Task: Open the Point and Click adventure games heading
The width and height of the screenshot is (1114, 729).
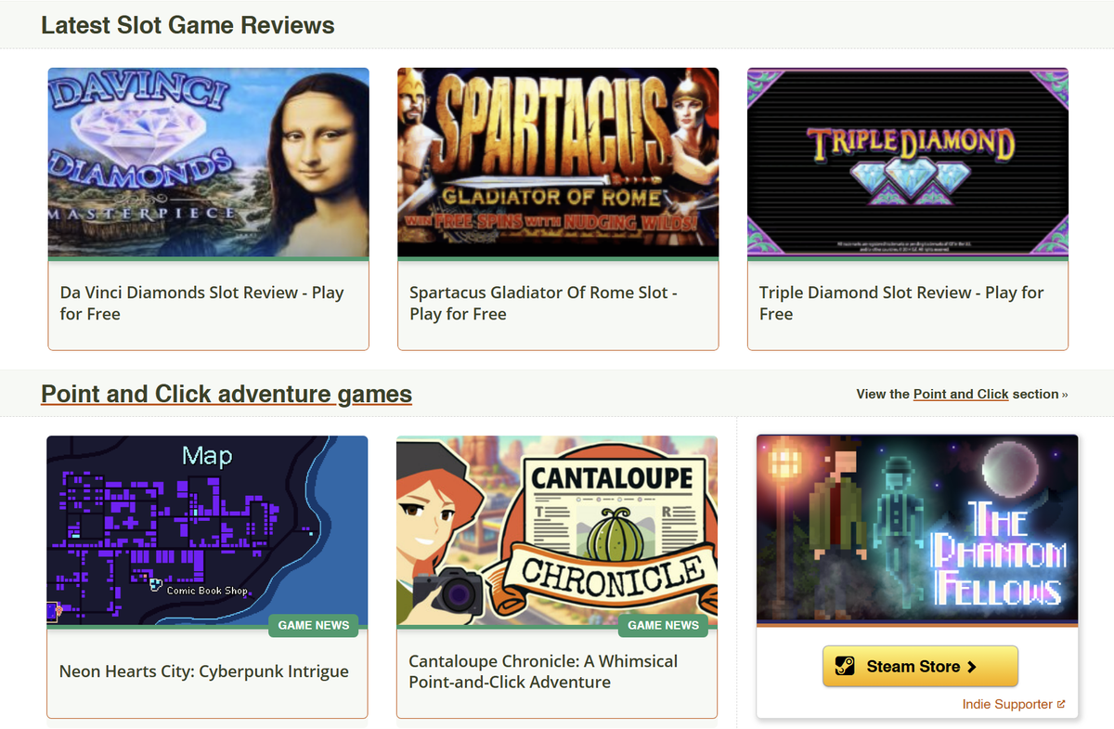Action: pyautogui.click(x=227, y=394)
